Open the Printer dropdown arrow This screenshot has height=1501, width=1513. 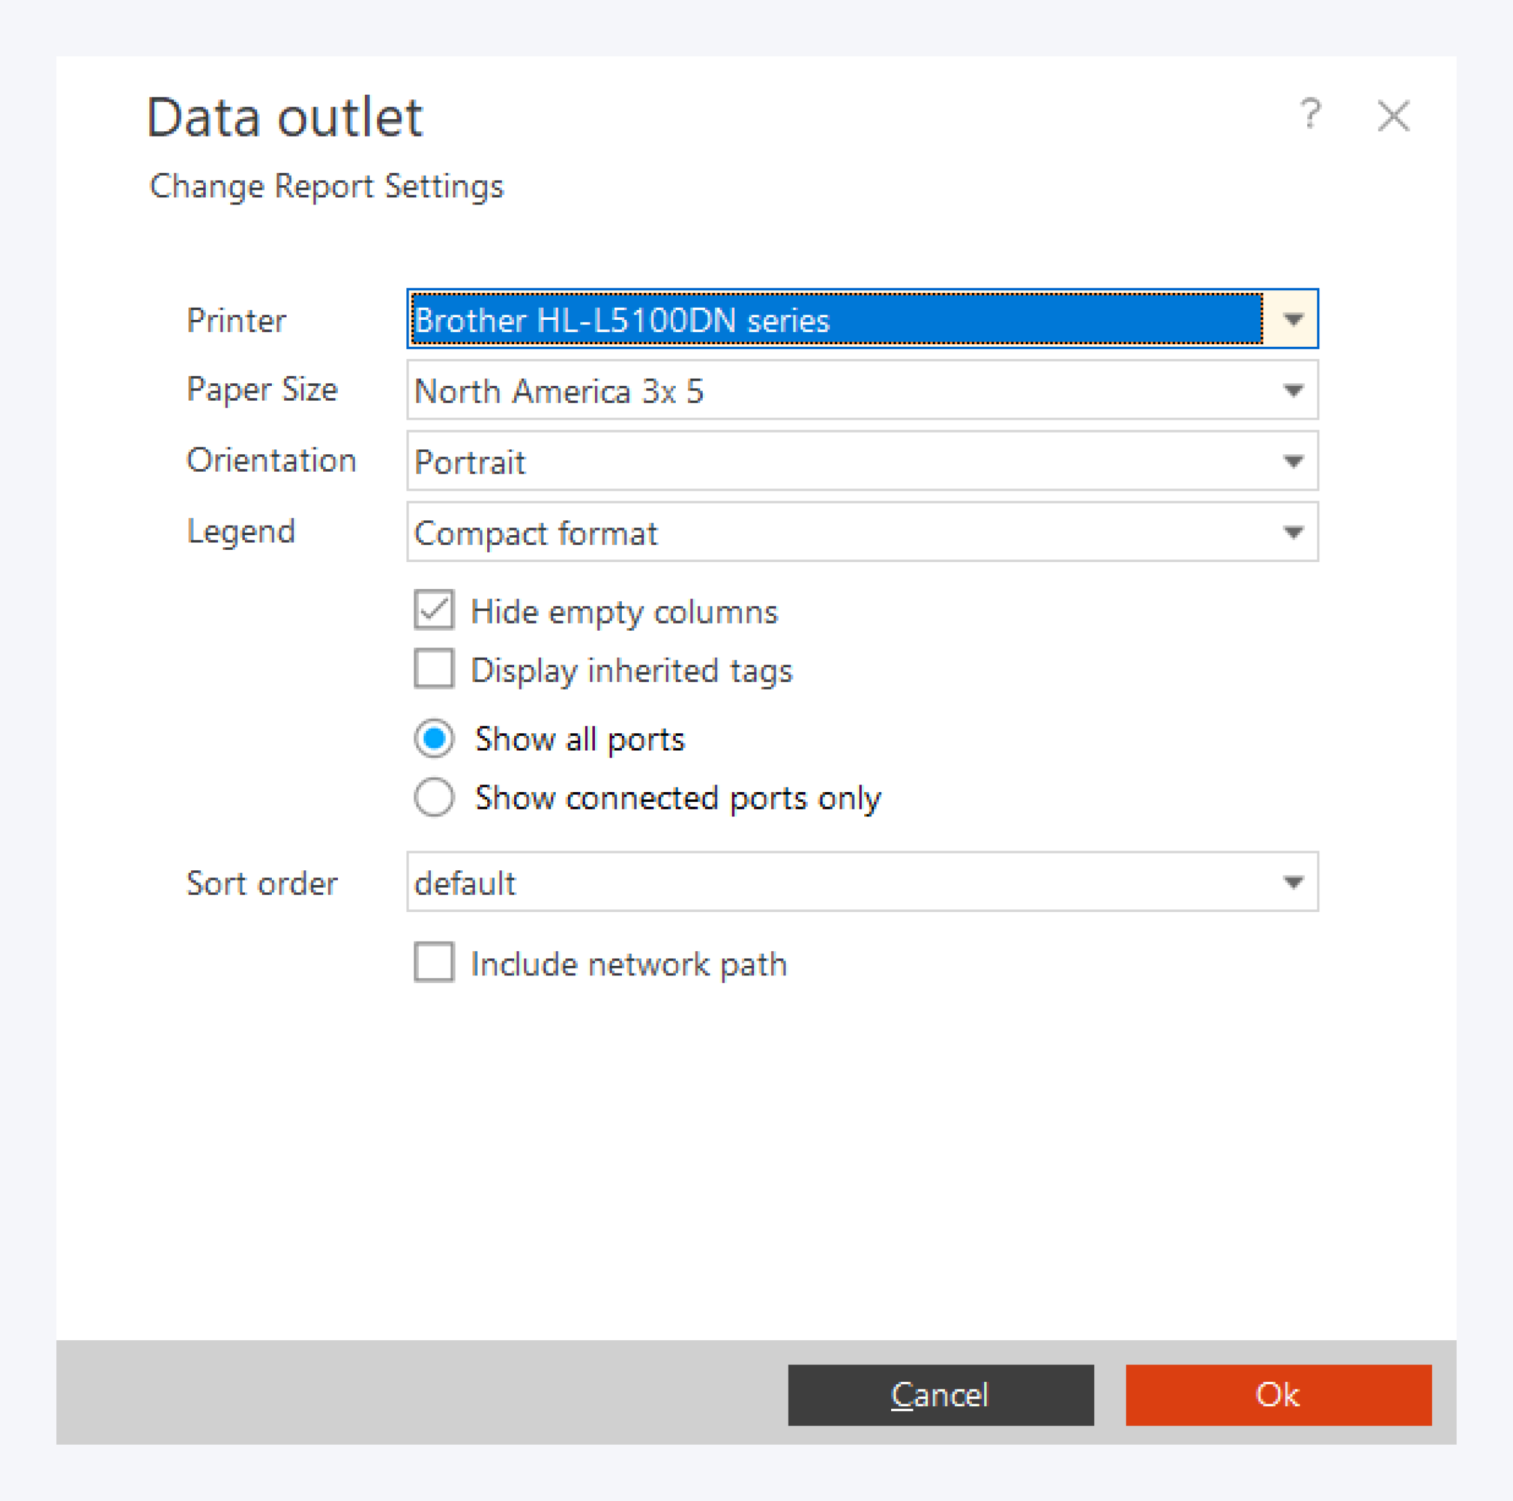click(x=1293, y=319)
